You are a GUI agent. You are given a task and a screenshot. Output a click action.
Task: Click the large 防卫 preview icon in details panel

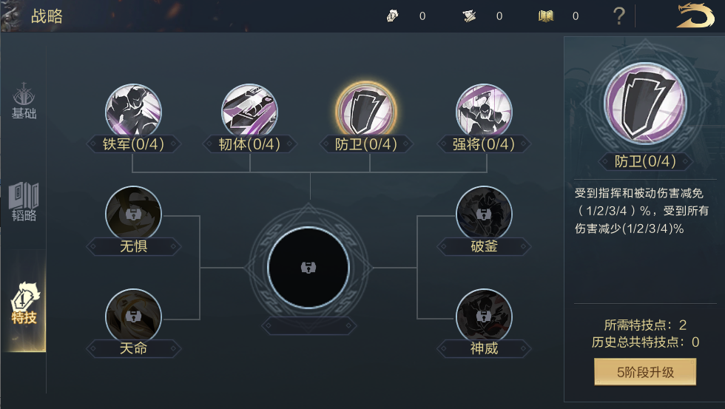pos(645,103)
